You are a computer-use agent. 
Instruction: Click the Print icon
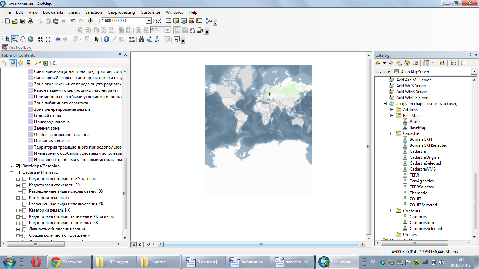(x=31, y=21)
